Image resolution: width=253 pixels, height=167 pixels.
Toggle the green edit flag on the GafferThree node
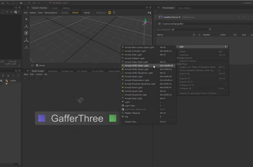pyautogui.click(x=113, y=118)
